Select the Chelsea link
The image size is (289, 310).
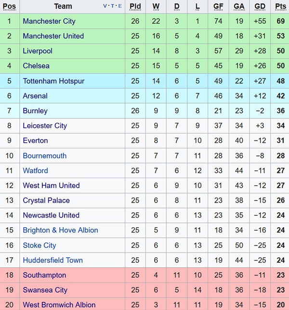[36, 66]
